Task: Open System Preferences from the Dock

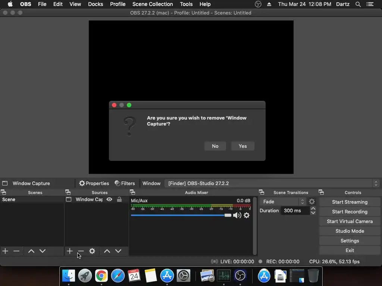Action: (x=184, y=276)
